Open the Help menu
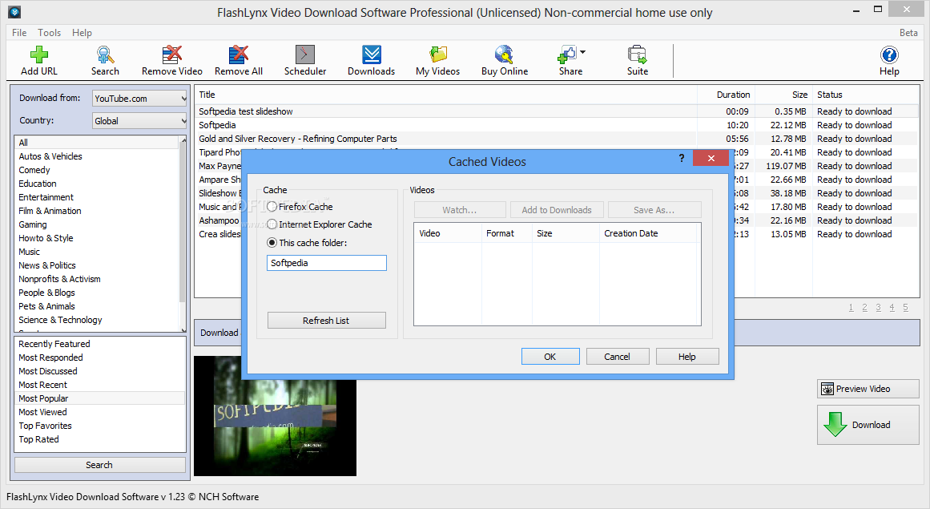Image resolution: width=930 pixels, height=509 pixels. pyautogui.click(x=82, y=33)
